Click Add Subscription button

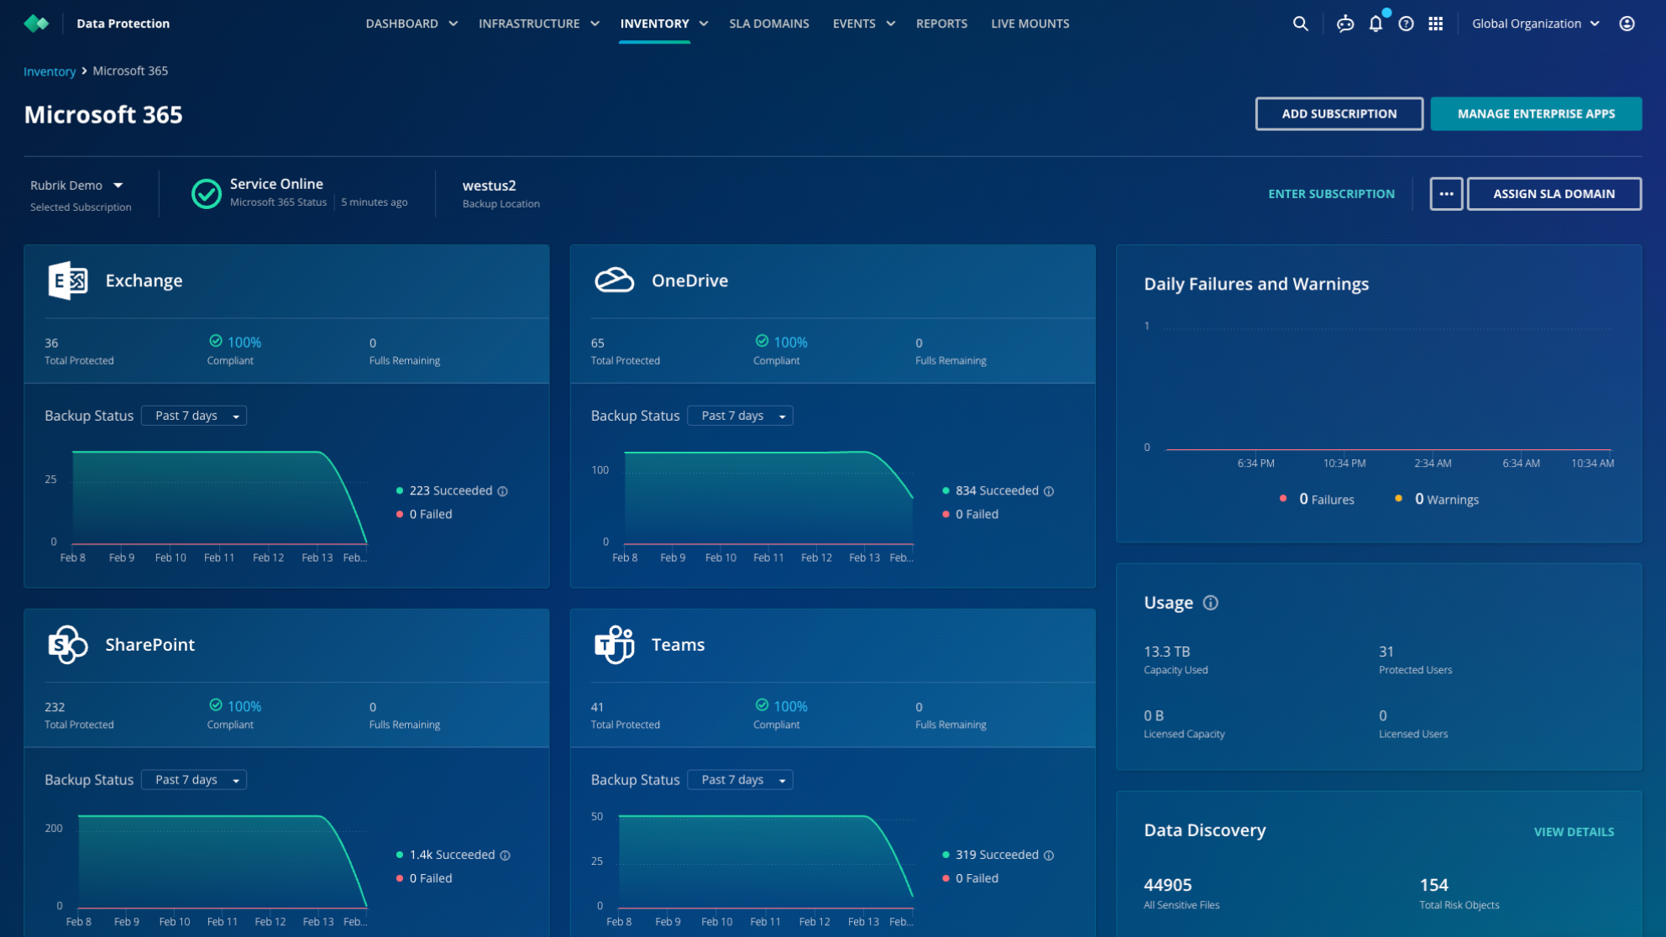(1339, 113)
